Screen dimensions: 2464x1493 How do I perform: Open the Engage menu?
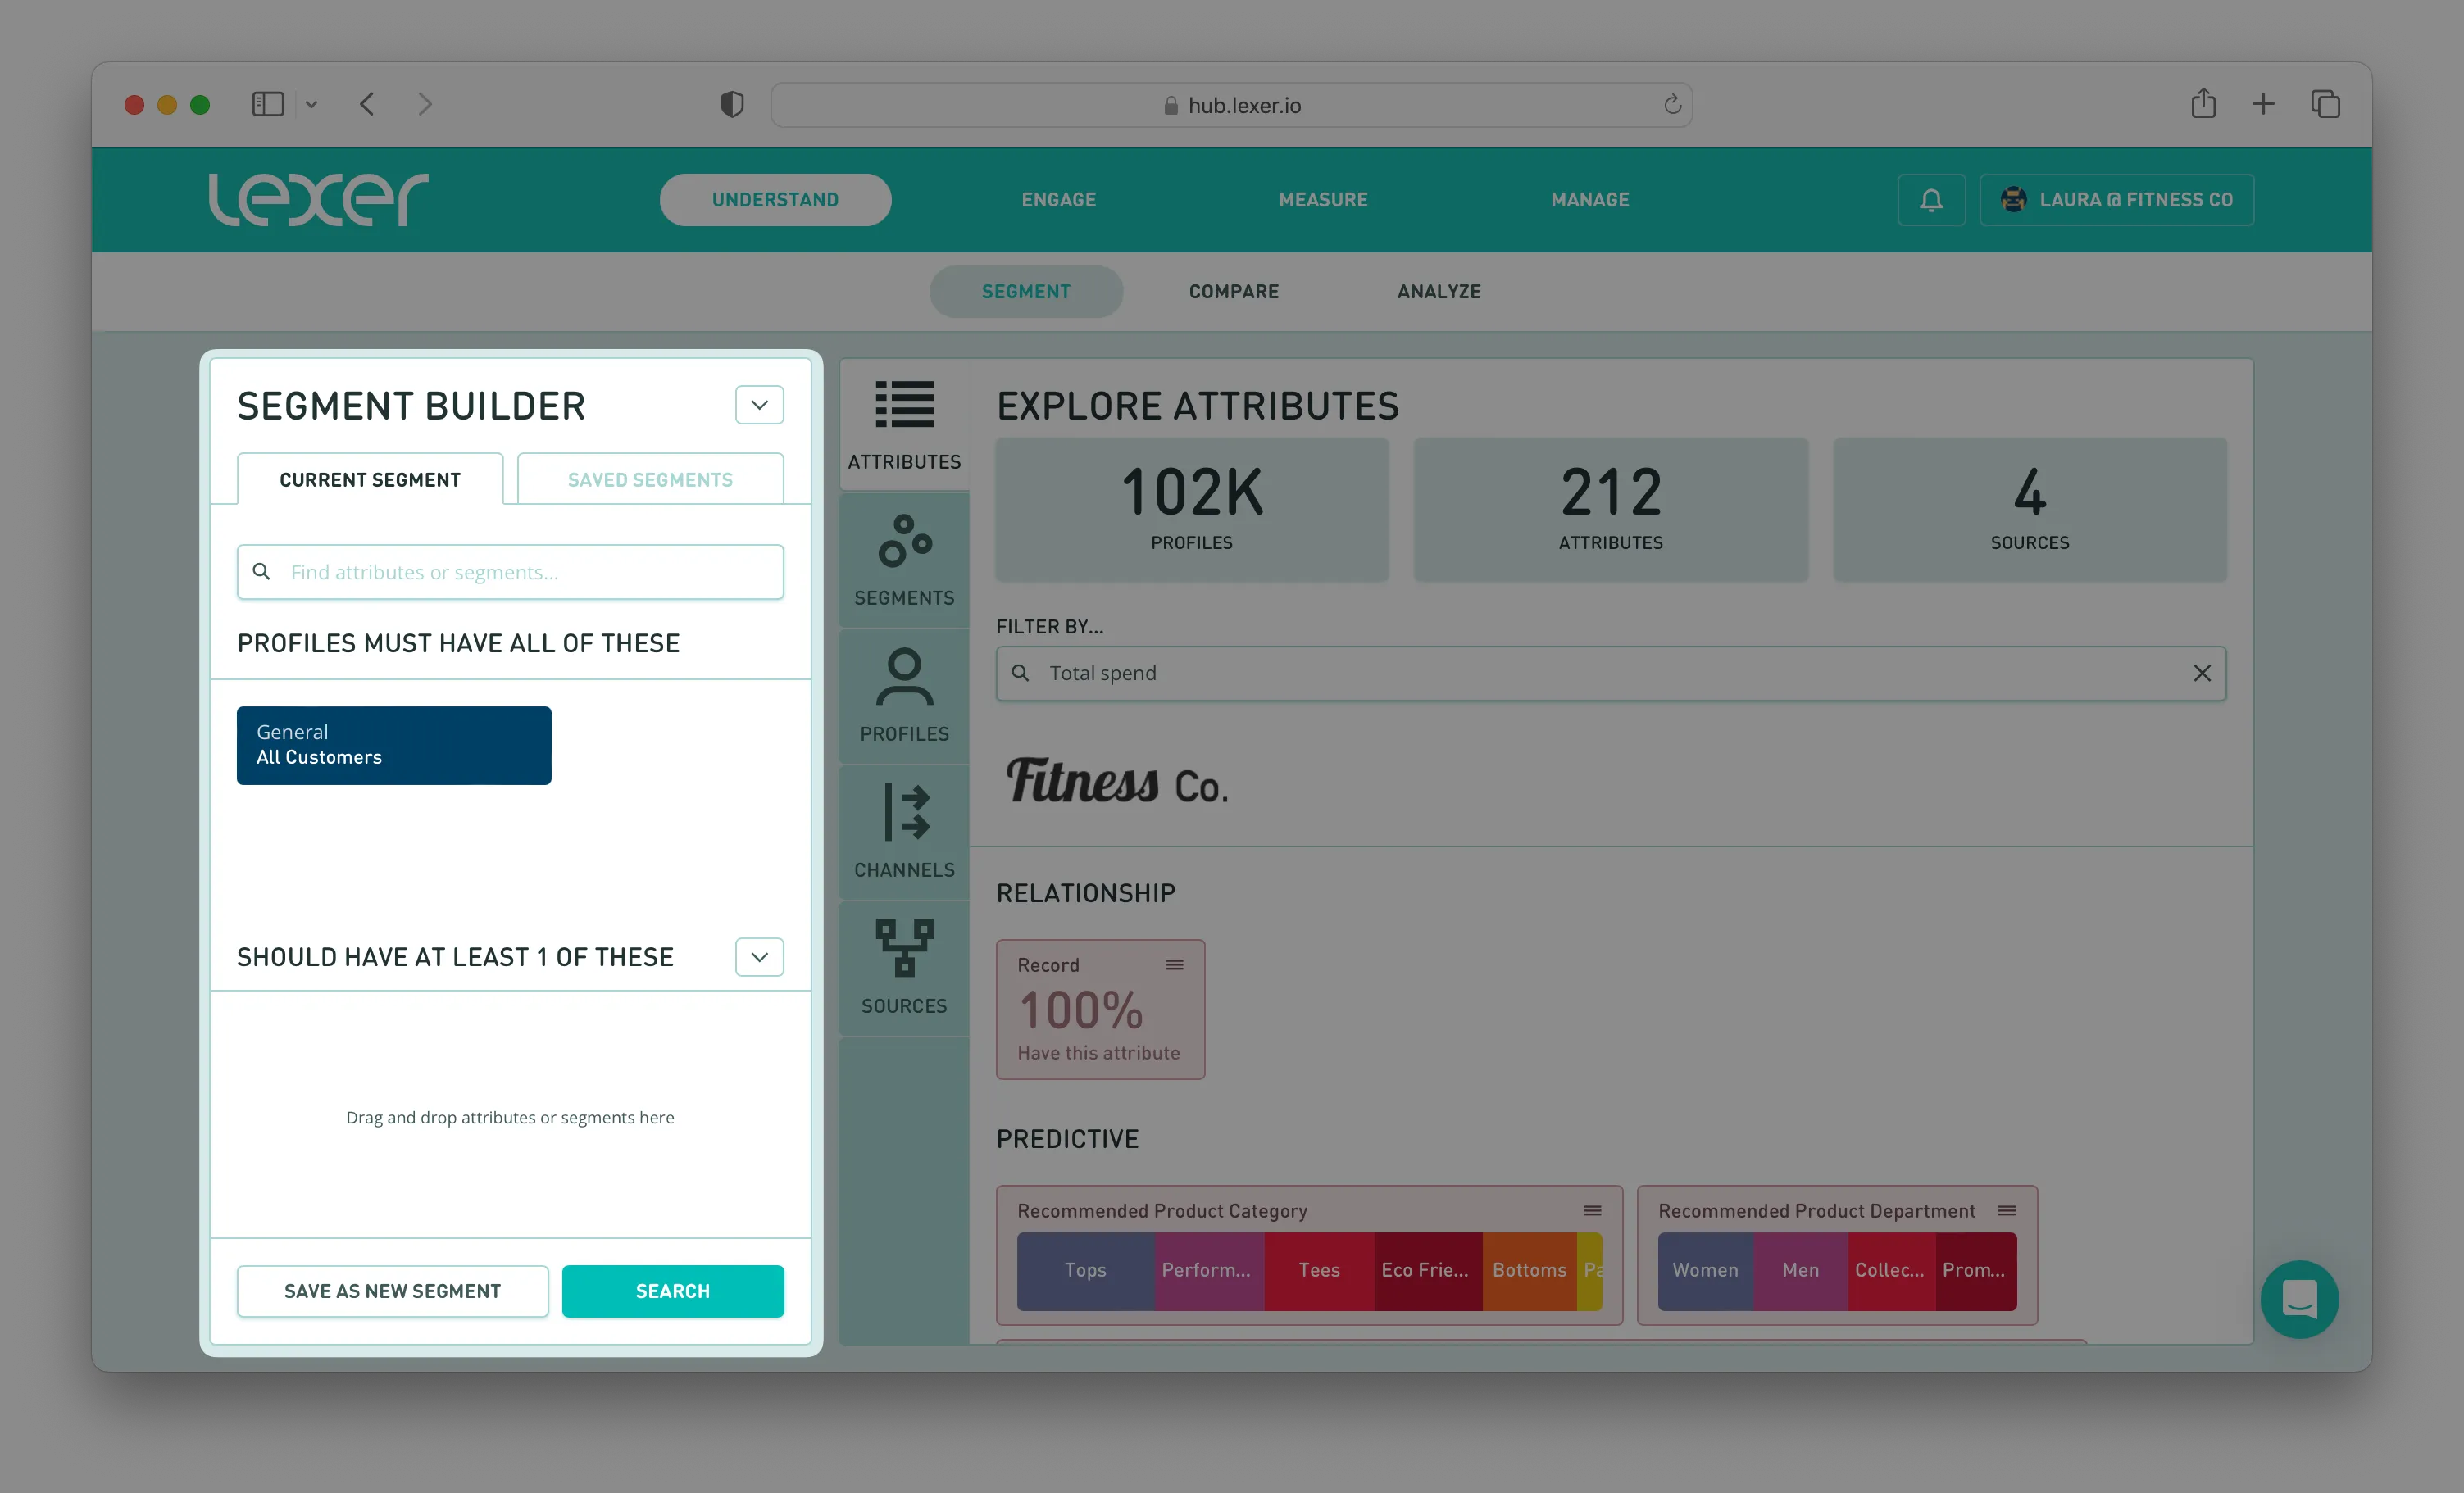click(x=1058, y=200)
